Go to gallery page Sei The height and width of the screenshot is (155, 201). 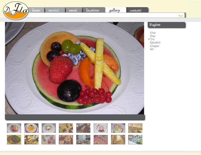tap(152, 49)
